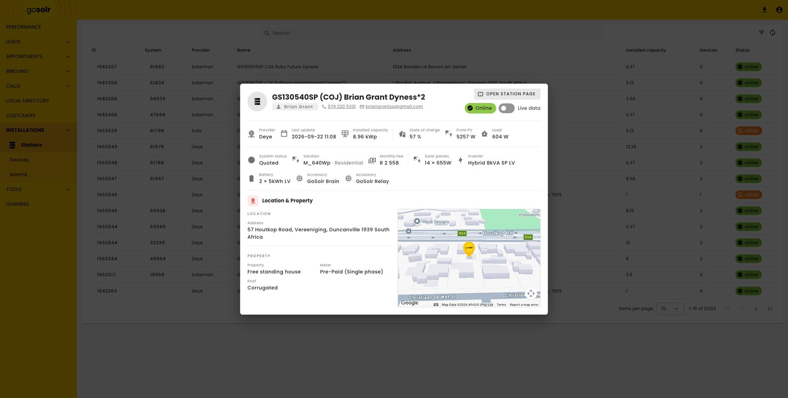Collapse the Installations menu chevron
The height and width of the screenshot is (398, 788).
pyautogui.click(x=68, y=130)
